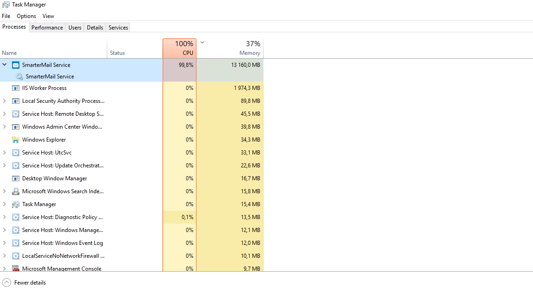
Task: Click the Windows Explorer folder icon
Action: point(16,140)
